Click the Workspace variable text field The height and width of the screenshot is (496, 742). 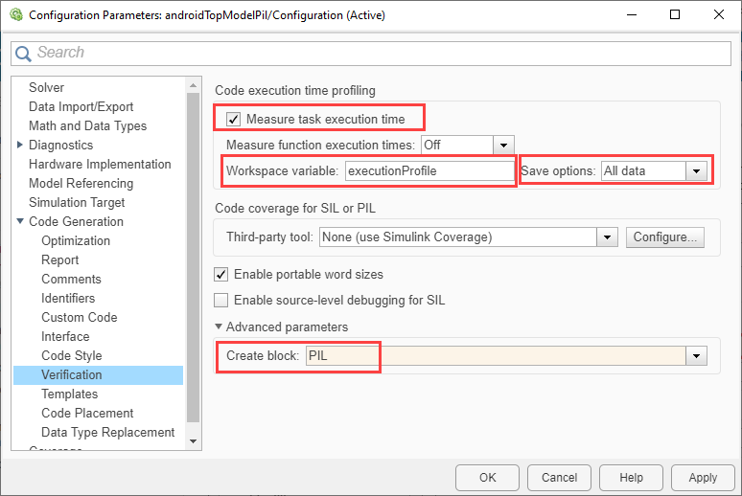[x=429, y=171]
